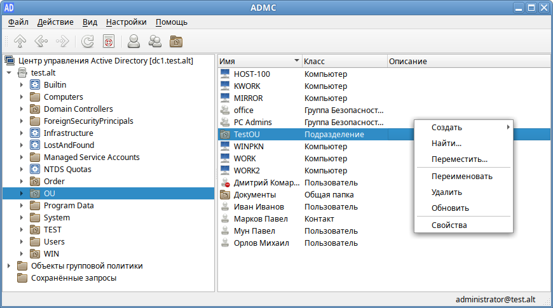The height and width of the screenshot is (308, 553).
Task: Choose Свойства in context menu
Action: 463,225
